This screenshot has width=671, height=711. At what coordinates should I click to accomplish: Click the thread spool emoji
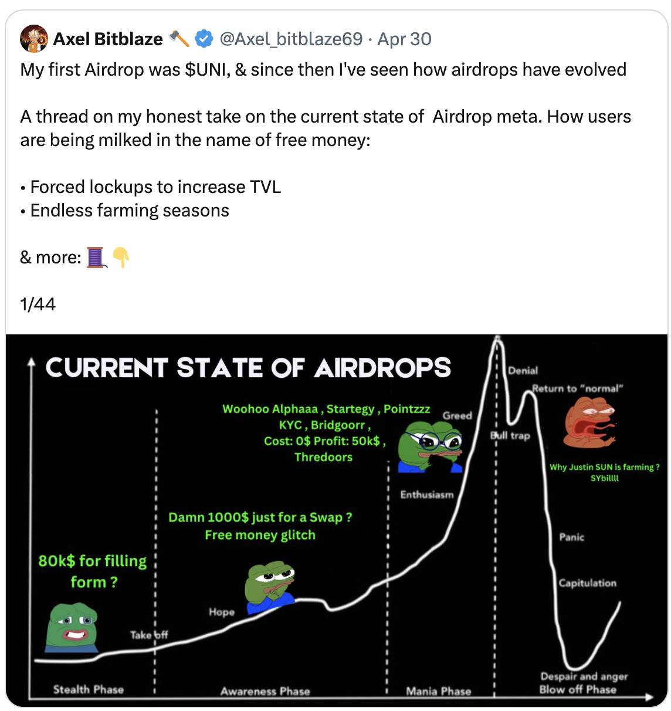(x=96, y=257)
